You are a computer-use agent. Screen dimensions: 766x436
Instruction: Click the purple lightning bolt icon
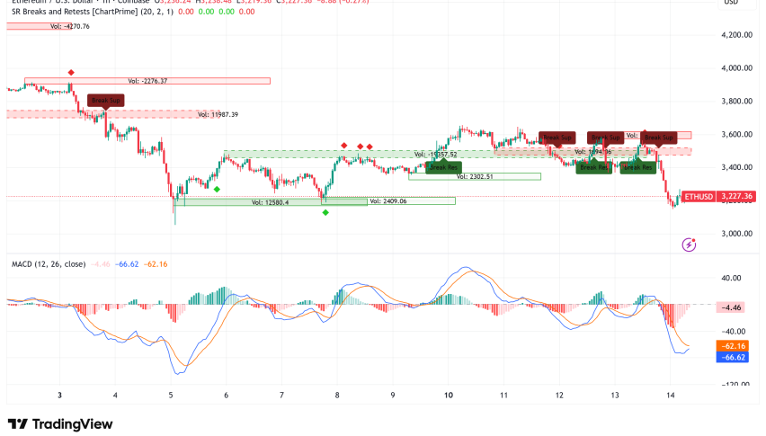point(690,244)
